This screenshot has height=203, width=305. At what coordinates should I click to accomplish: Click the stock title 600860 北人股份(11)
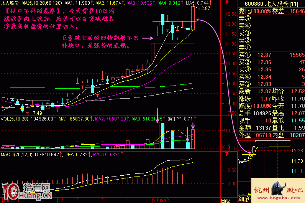[x=272, y=4]
